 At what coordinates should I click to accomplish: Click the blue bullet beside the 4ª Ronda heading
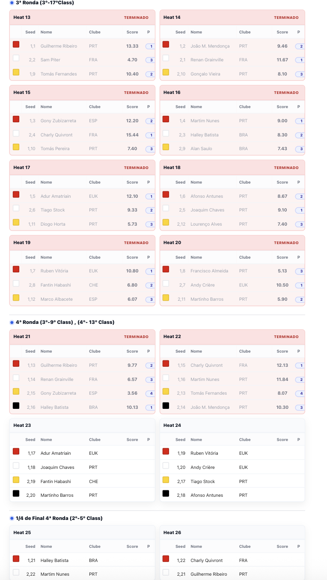[12, 322]
